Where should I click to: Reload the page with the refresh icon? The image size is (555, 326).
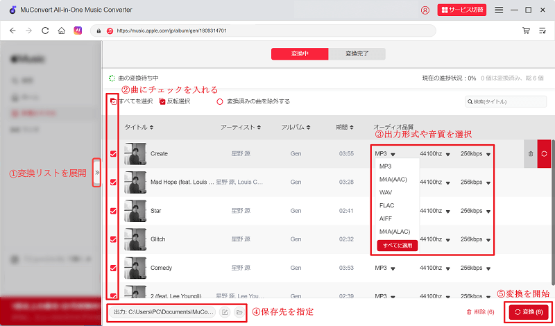tap(45, 31)
